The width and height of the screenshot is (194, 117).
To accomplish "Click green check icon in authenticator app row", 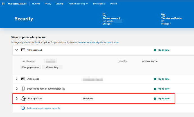I will pyautogui.click(x=155, y=89).
